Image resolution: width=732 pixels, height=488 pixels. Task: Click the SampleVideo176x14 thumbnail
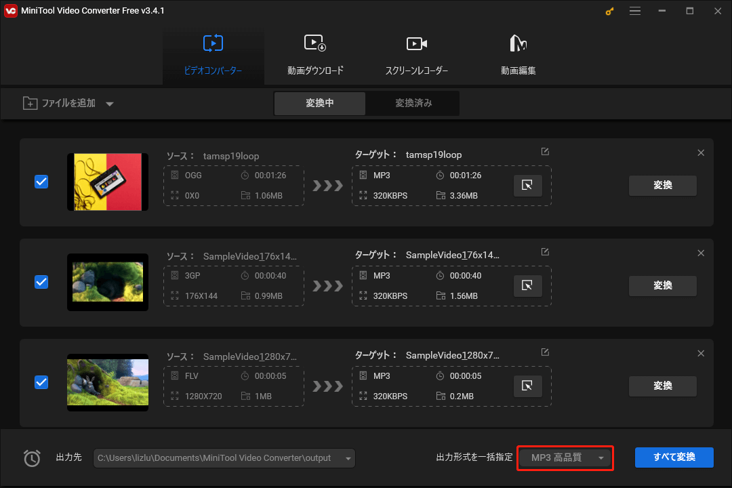click(108, 282)
